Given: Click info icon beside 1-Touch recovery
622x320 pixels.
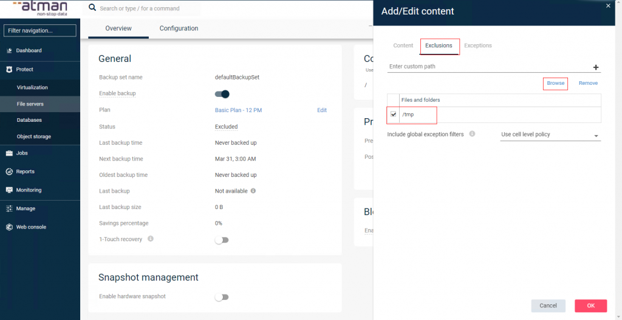Looking at the screenshot, I should [x=151, y=239].
